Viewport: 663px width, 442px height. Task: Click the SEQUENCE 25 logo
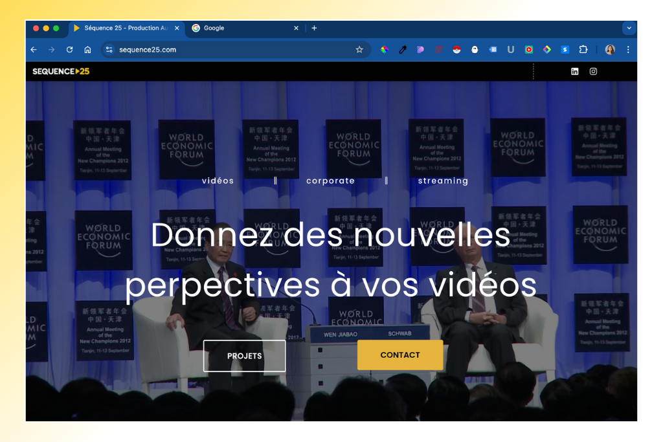[61, 72]
